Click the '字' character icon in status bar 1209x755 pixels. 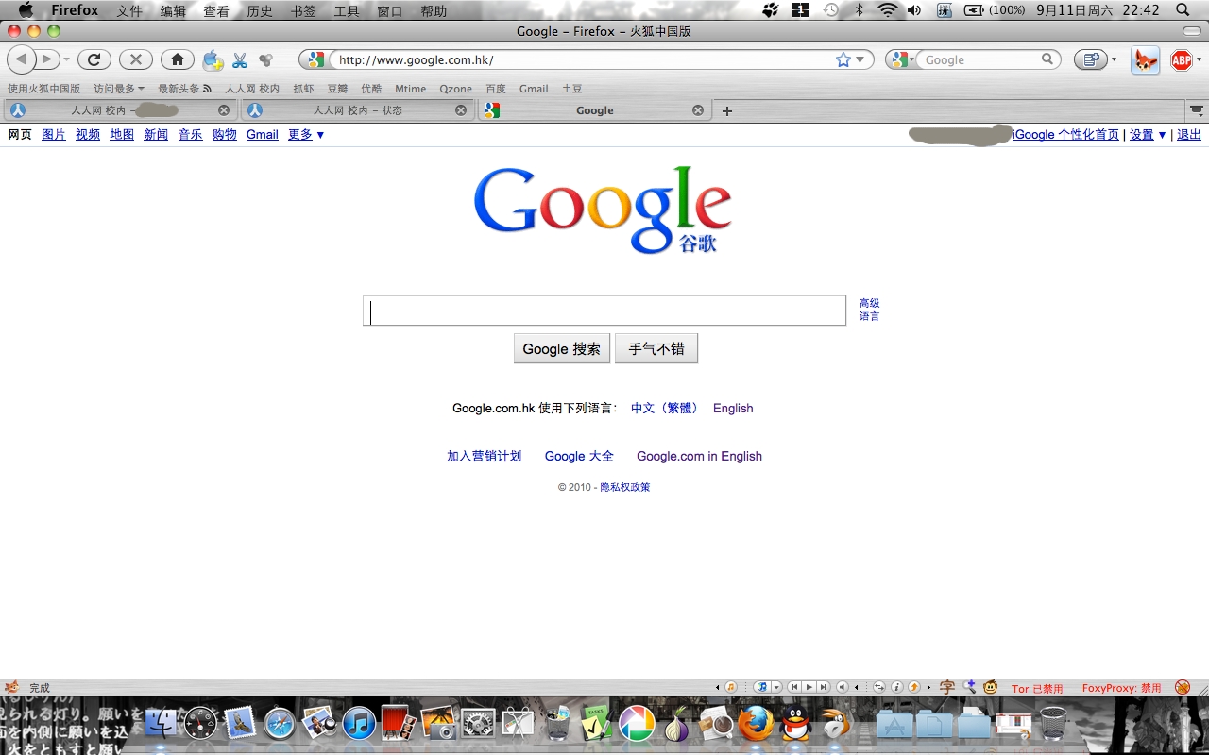pyautogui.click(x=947, y=687)
